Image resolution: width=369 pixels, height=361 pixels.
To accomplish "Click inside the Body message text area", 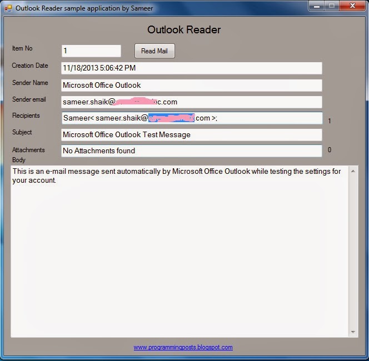I will pyautogui.click(x=179, y=252).
